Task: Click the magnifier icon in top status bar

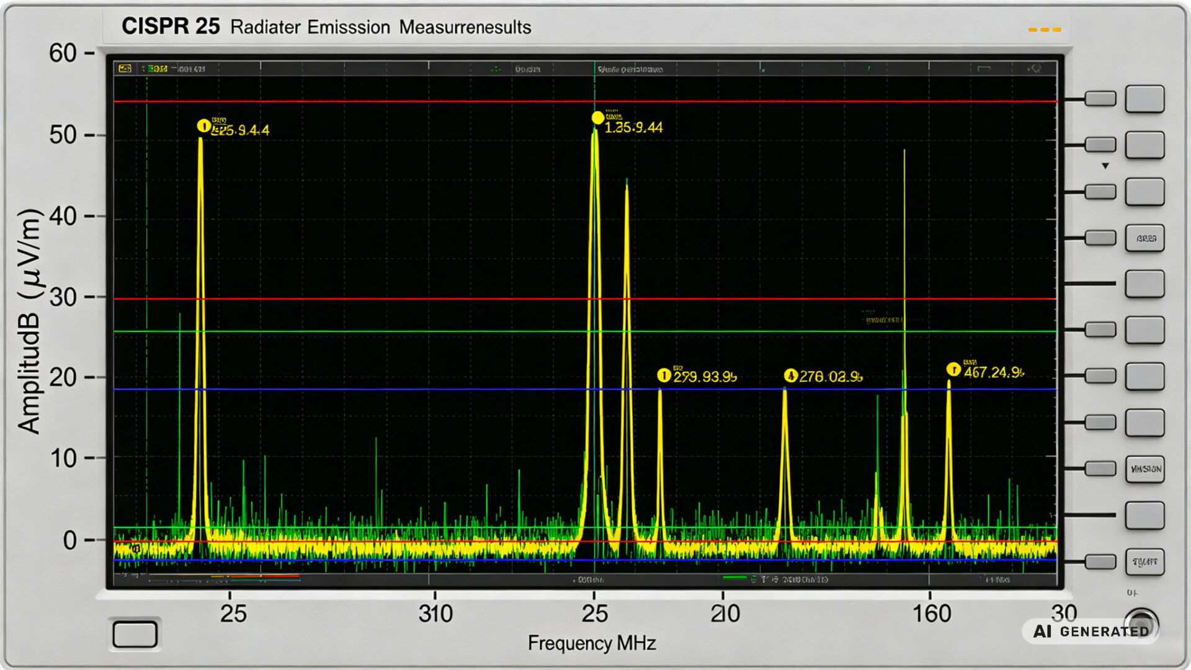Action: (1035, 68)
